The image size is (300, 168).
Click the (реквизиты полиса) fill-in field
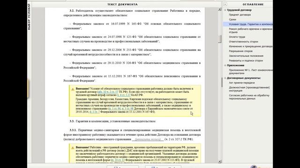(148, 140)
